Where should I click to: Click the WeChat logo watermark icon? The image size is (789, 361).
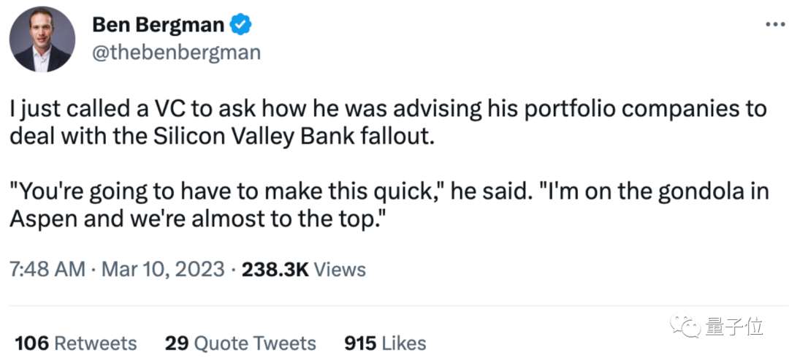coord(685,326)
